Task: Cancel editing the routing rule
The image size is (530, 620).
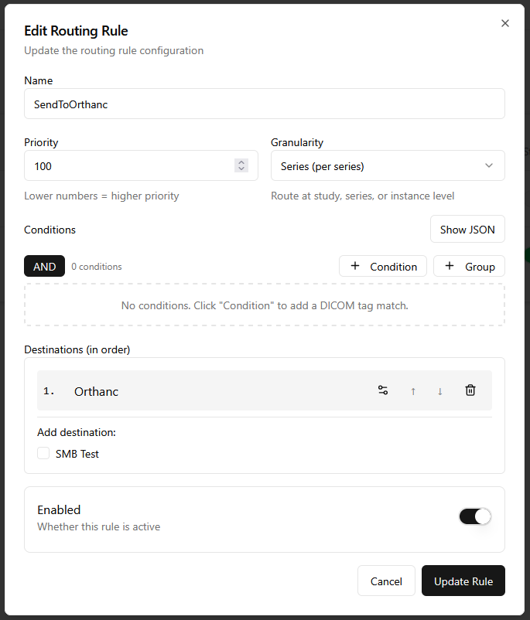Action: pos(386,581)
